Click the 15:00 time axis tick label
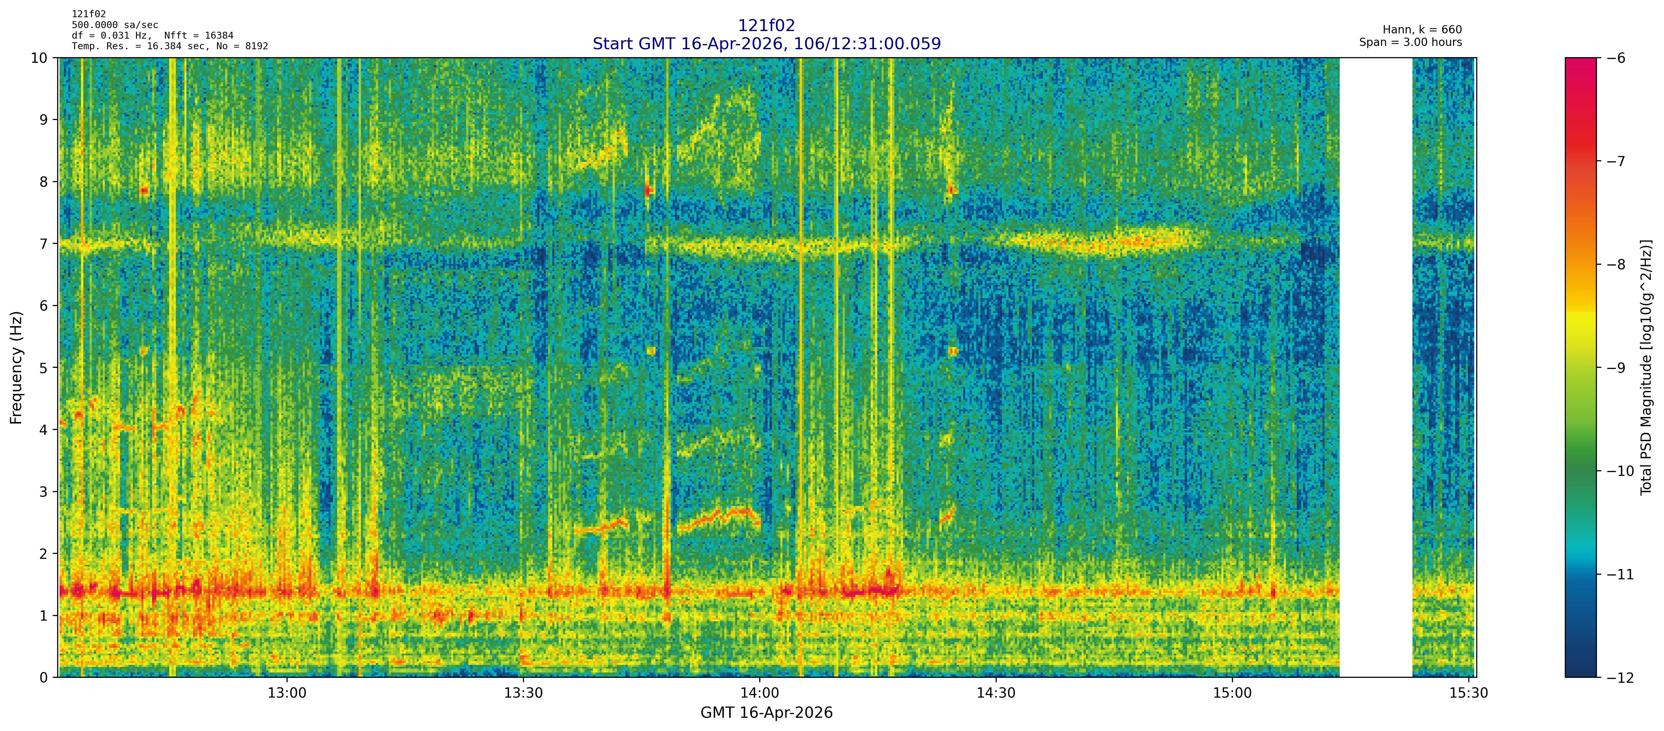This screenshot has height=731, width=1664. pos(1233,693)
